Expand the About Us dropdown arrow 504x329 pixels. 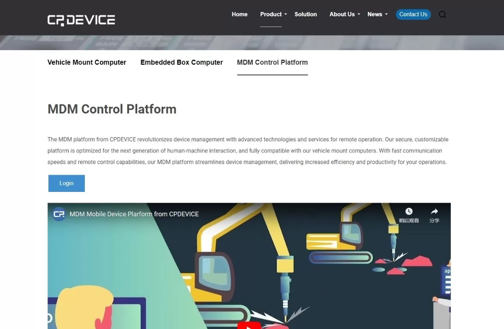pos(359,14)
